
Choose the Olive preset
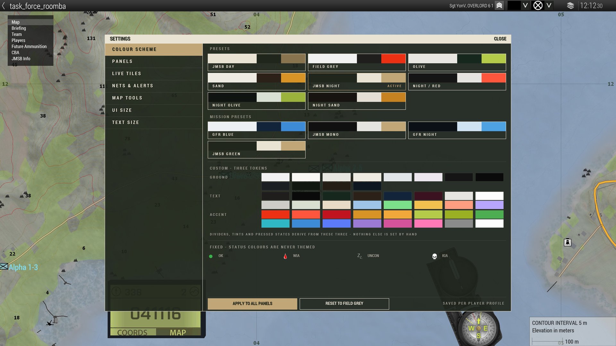click(457, 62)
